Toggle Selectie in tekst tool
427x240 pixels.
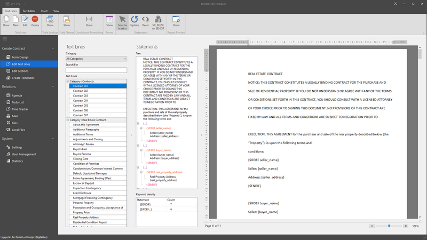(122, 22)
